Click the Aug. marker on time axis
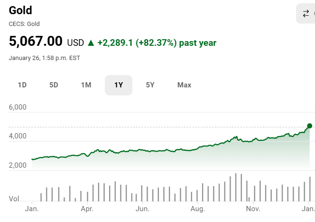The image size is (315, 222). (x=198, y=209)
